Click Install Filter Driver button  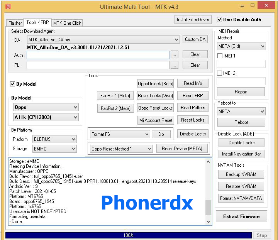[193, 20]
